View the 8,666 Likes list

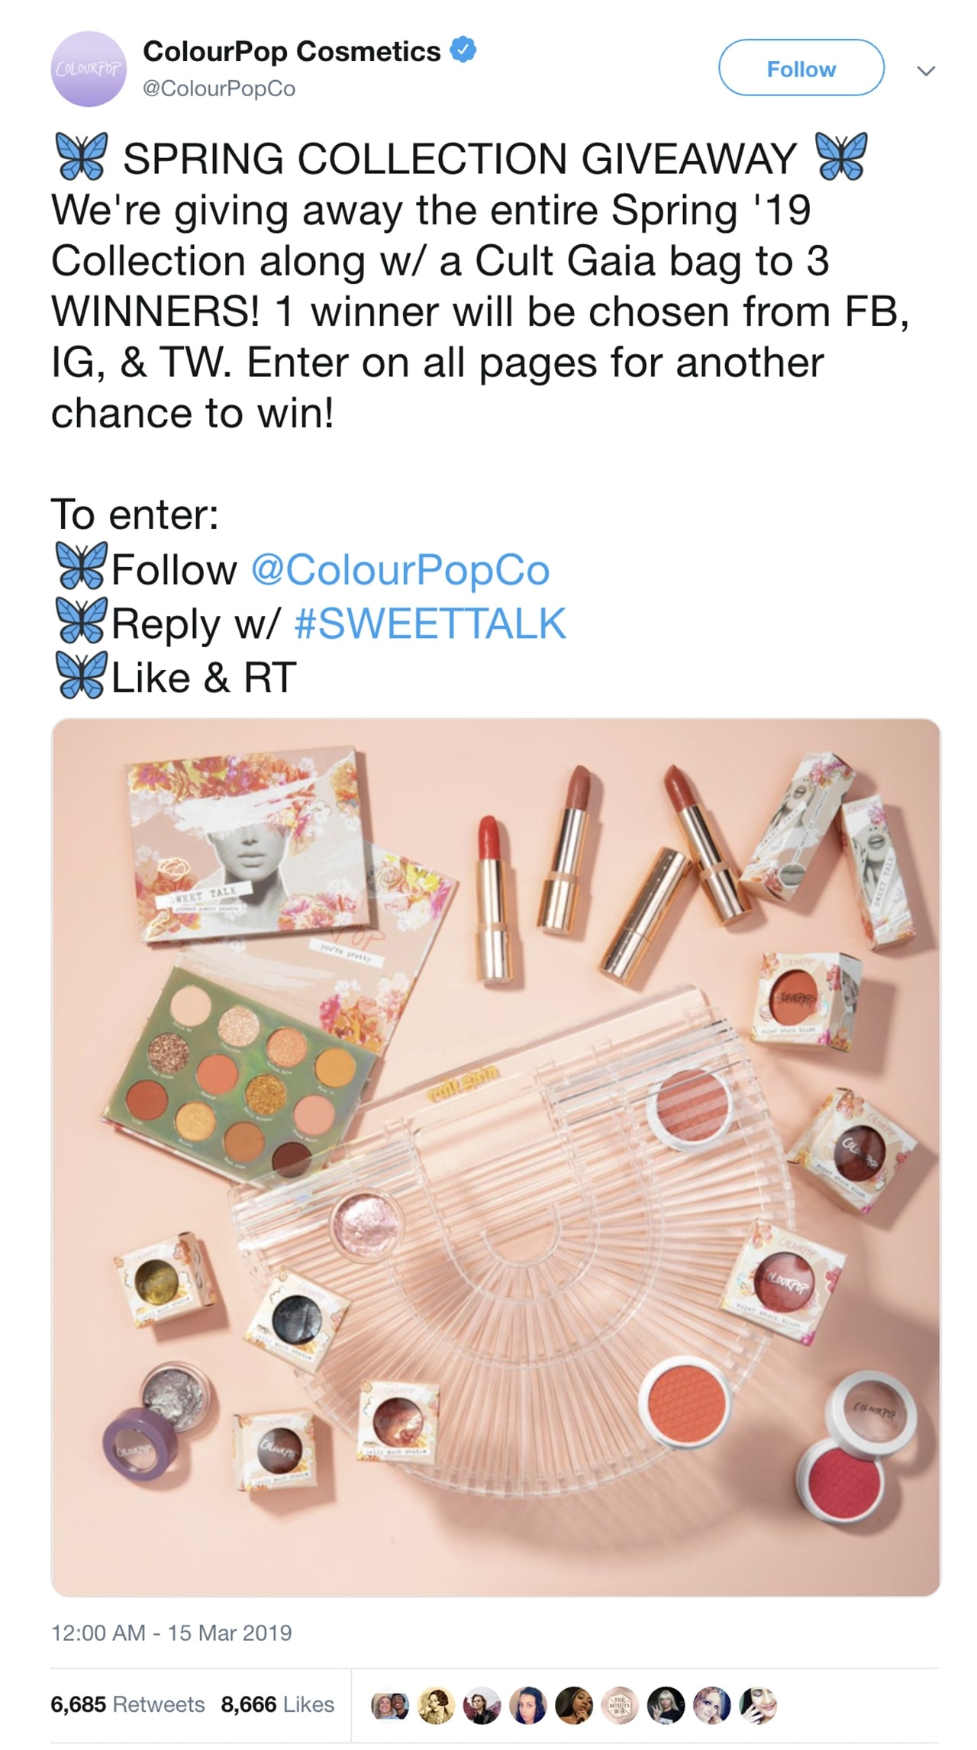click(278, 1704)
